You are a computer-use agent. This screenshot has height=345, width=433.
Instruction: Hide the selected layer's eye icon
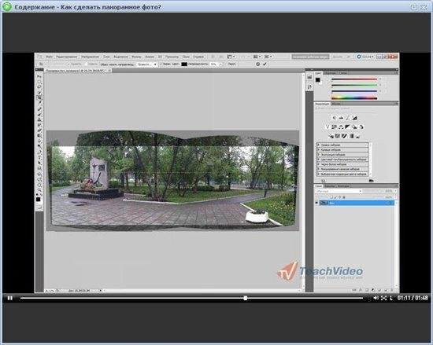coord(317,203)
